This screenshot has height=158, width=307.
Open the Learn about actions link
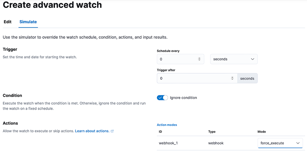click(x=92, y=131)
